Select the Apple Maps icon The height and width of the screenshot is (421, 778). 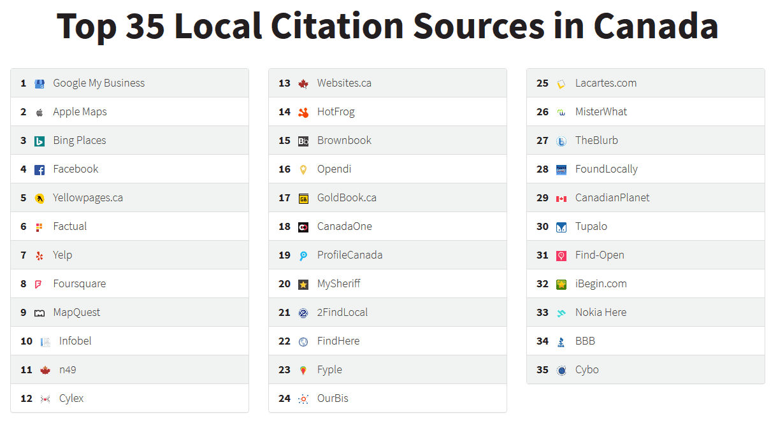pyautogui.click(x=40, y=111)
